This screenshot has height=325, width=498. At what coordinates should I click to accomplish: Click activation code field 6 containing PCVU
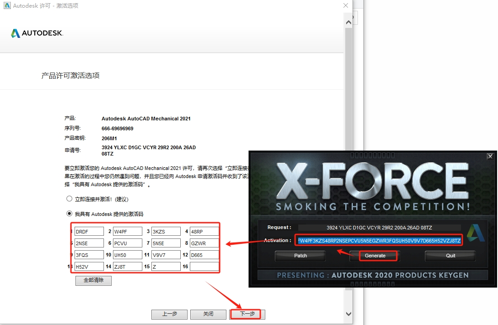tap(128, 243)
